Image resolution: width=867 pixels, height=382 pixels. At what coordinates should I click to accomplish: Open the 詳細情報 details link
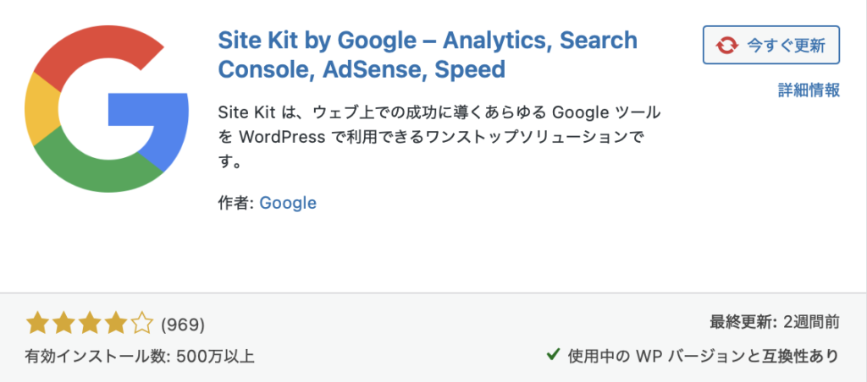pos(809,90)
